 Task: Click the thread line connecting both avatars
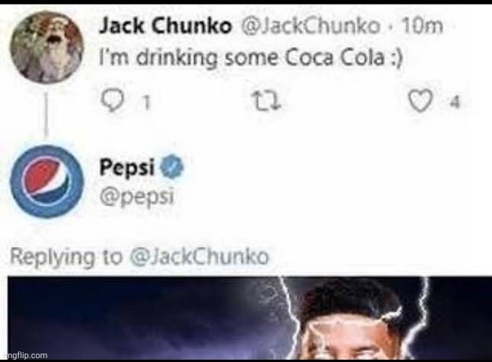pos(46,116)
